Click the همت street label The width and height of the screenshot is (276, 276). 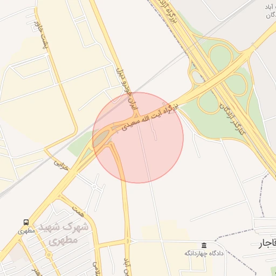78,211
